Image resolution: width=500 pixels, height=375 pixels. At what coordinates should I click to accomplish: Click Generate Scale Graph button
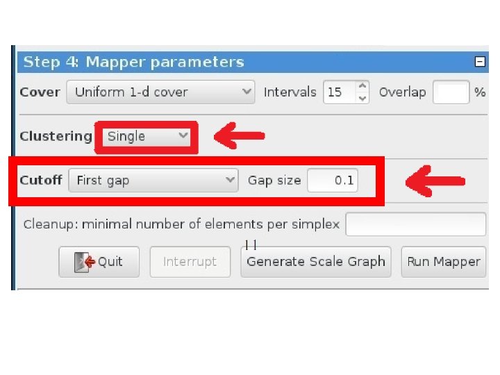click(315, 262)
